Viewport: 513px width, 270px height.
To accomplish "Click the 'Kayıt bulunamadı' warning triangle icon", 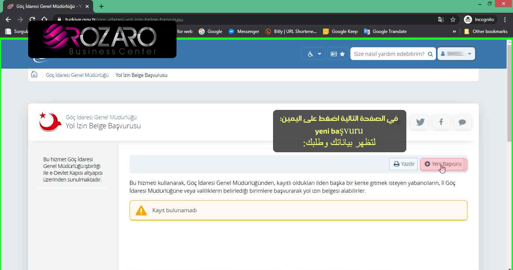I will tap(141, 210).
